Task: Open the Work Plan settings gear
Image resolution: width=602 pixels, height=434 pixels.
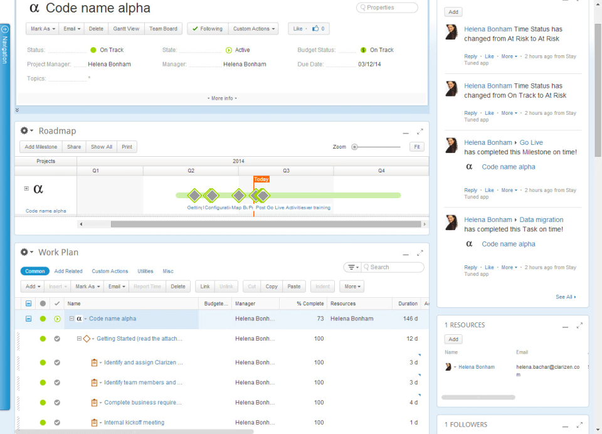Action: point(25,252)
